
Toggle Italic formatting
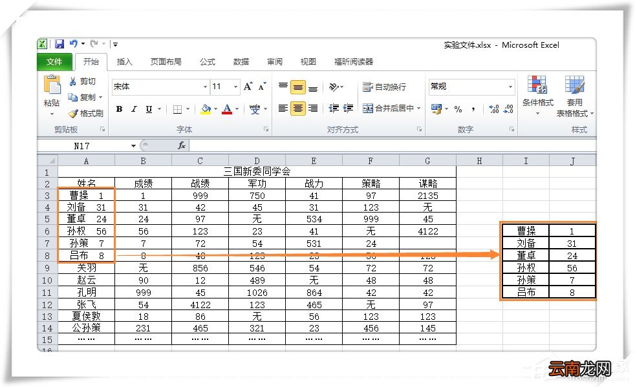click(x=134, y=109)
